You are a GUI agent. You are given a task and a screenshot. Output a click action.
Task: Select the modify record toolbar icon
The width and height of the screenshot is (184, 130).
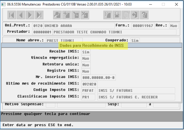click(x=76, y=15)
